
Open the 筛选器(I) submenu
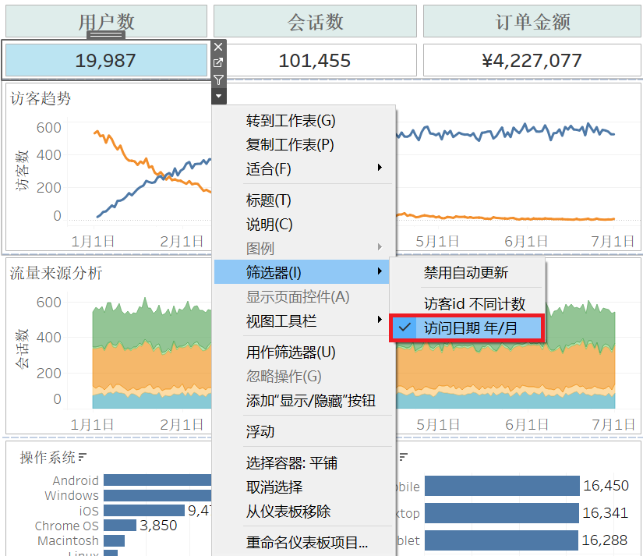[x=302, y=272]
